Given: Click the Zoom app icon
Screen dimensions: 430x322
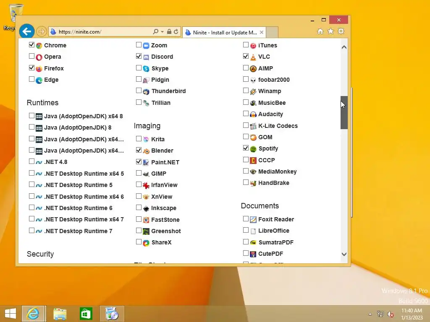Looking at the screenshot, I should (x=146, y=45).
